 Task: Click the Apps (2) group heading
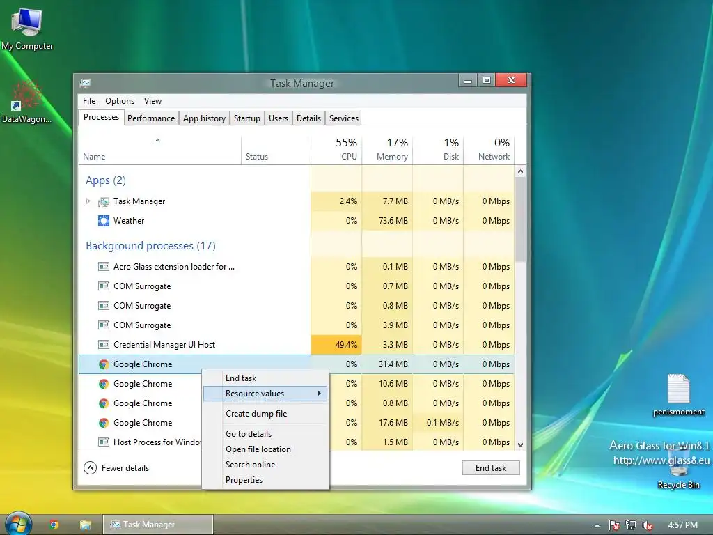click(x=106, y=180)
